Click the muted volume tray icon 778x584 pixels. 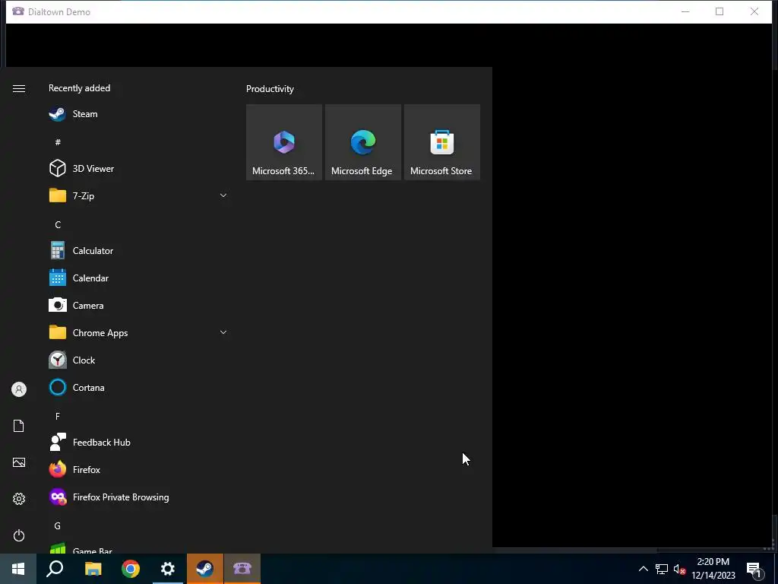click(680, 569)
